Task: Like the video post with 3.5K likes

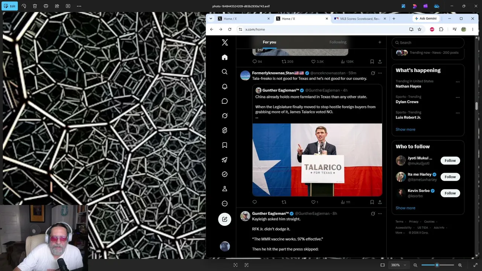Action: [317, 61]
